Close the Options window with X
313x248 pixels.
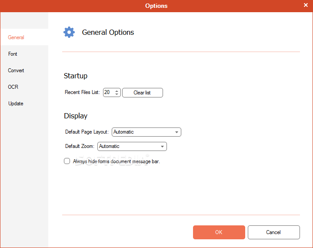306,5
